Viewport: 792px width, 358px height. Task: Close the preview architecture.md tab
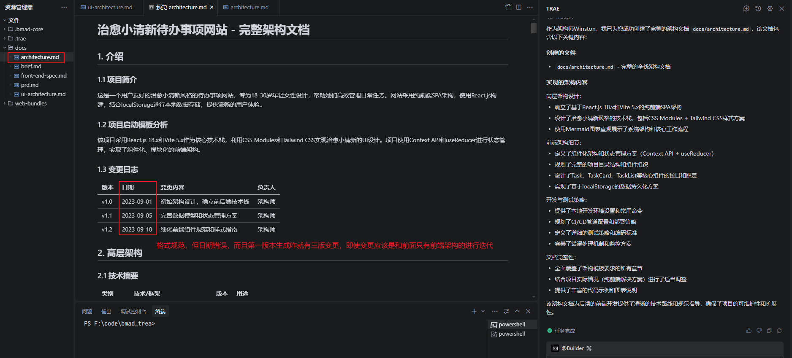[212, 7]
